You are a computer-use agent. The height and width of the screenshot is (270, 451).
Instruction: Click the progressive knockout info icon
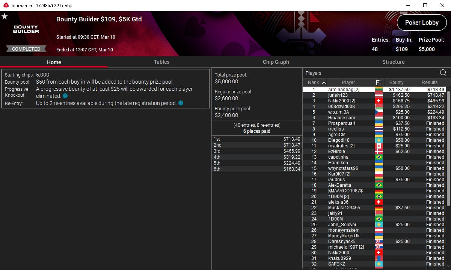[x=65, y=96]
